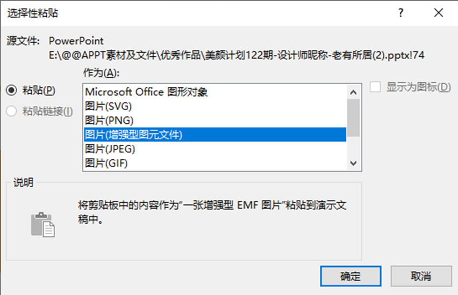Pick 图片(GIF) paste format
The width and height of the screenshot is (458, 295).
pos(215,163)
